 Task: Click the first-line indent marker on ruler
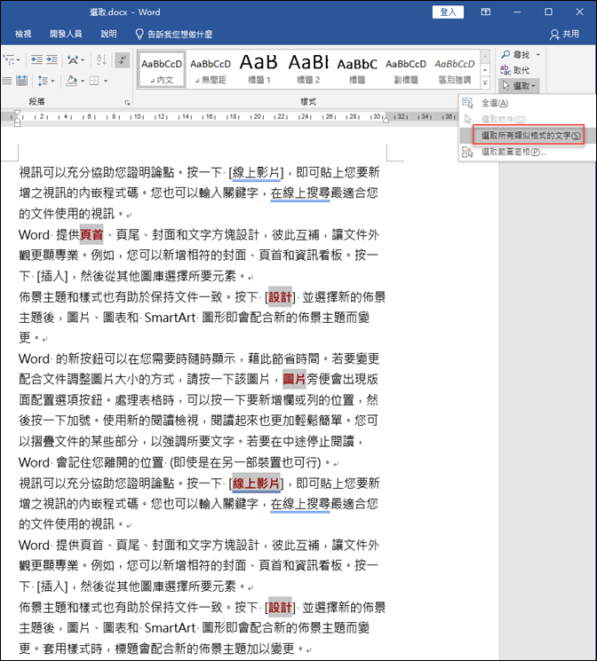pos(17,113)
